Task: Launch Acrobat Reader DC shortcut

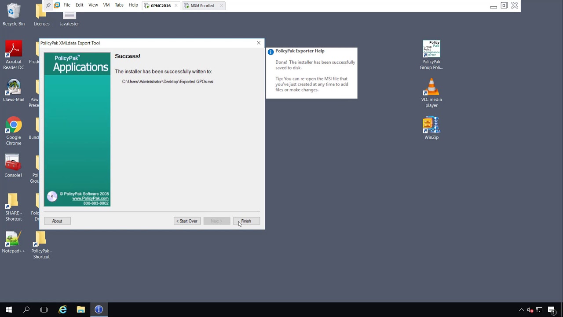Action: pyautogui.click(x=13, y=55)
